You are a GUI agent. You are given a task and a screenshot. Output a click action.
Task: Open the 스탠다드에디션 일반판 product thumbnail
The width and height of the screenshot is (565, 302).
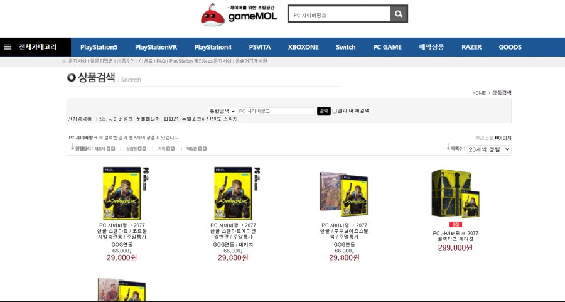237,193
